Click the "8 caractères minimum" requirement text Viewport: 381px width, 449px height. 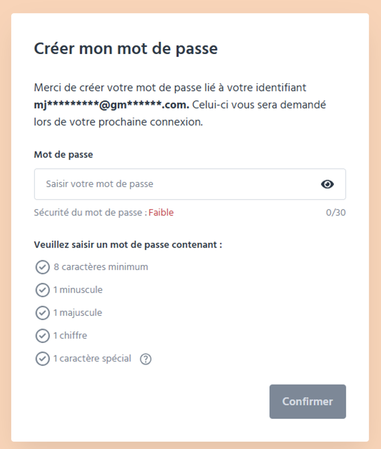point(101,267)
